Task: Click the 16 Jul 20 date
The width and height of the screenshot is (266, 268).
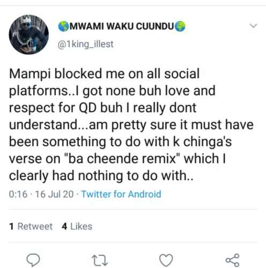Action: tap(54, 194)
